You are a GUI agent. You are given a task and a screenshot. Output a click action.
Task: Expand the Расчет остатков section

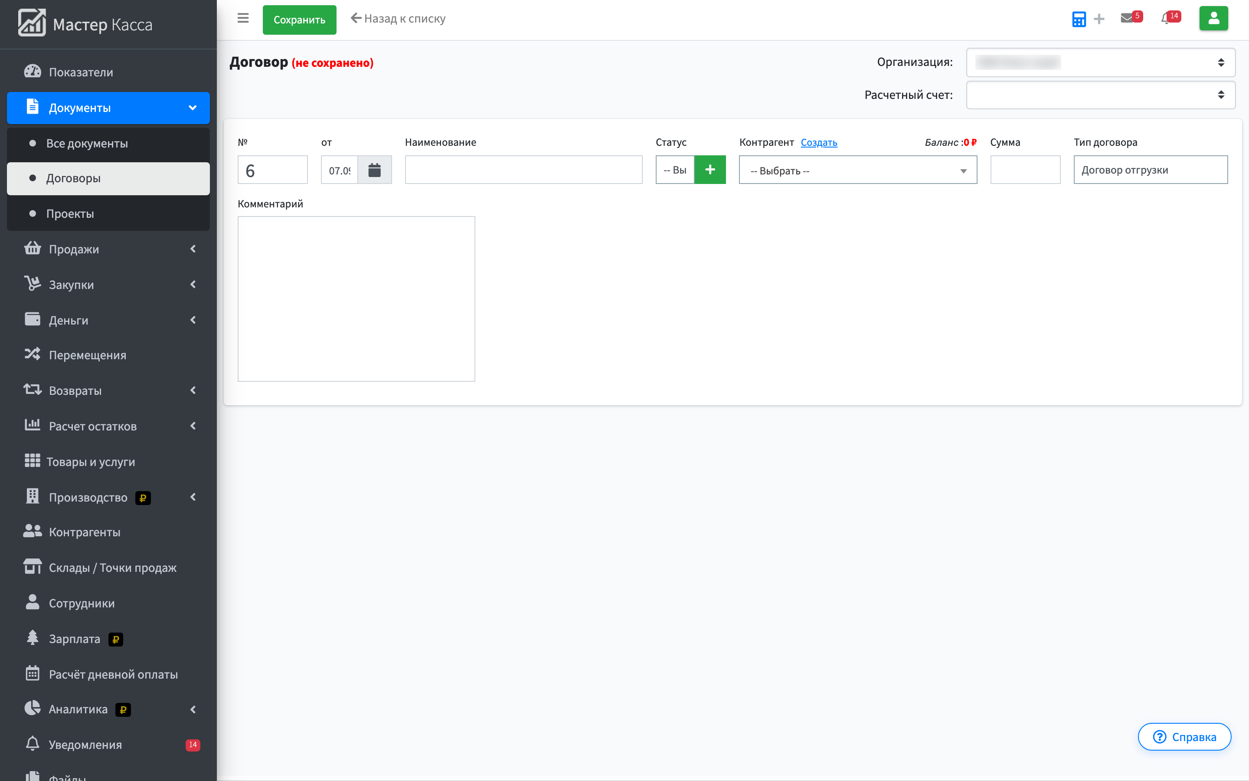pos(108,426)
